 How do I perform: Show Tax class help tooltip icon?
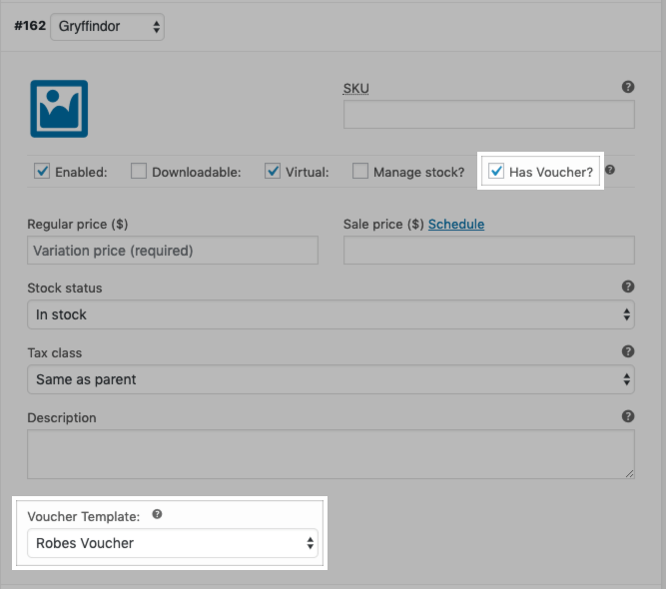tap(628, 351)
